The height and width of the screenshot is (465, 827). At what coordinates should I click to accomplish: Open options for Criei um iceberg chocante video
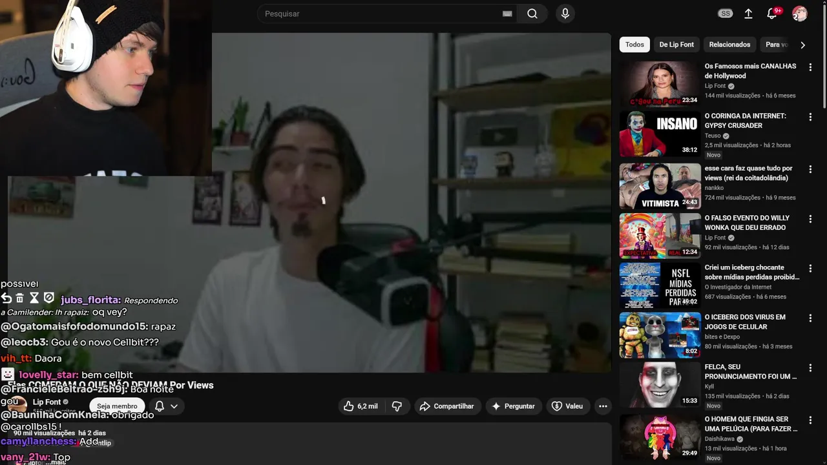point(810,269)
